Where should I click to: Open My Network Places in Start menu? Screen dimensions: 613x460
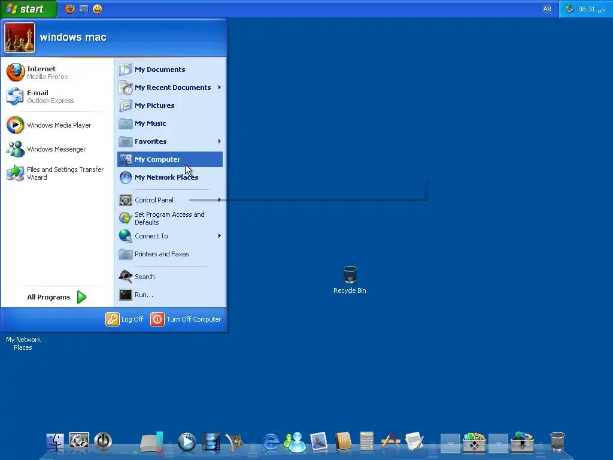[x=170, y=177]
